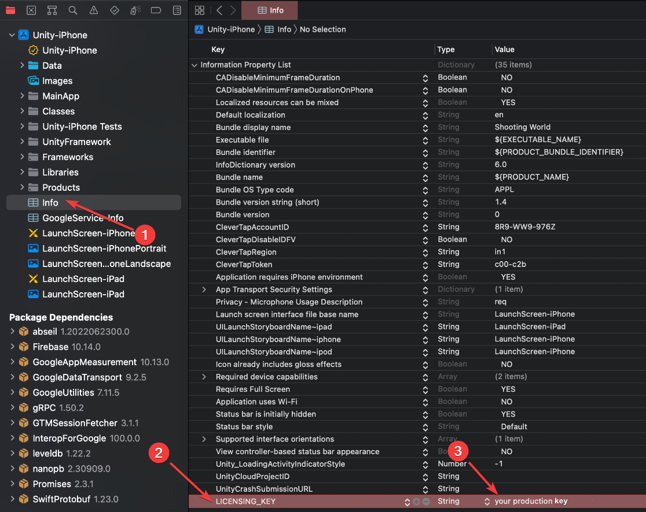Show the Issue navigator warning icon
This screenshot has width=646, height=512.
click(94, 10)
